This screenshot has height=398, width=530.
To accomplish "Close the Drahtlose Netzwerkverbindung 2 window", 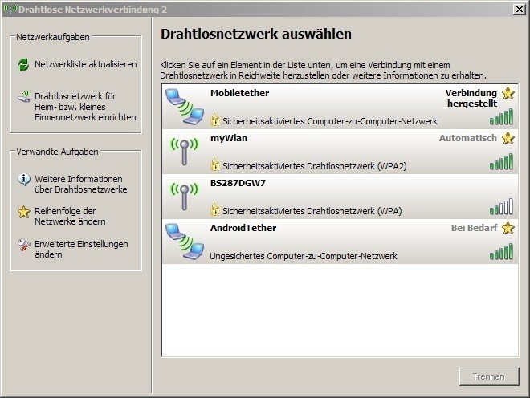I will click(519, 9).
